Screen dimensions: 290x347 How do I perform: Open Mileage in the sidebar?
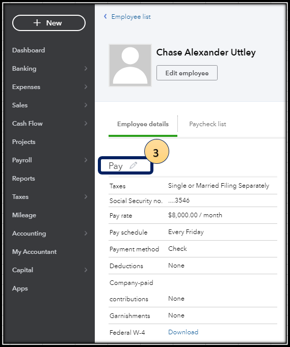pos(24,215)
